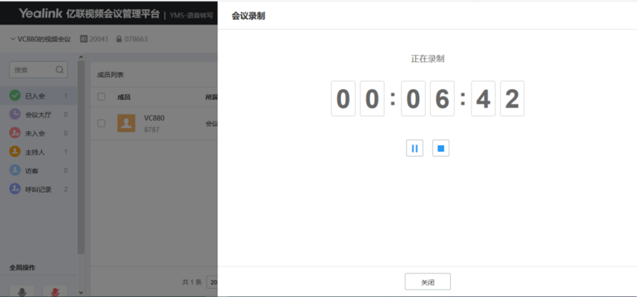Click the global microphone mute button
637x297 pixels.
point(22,291)
